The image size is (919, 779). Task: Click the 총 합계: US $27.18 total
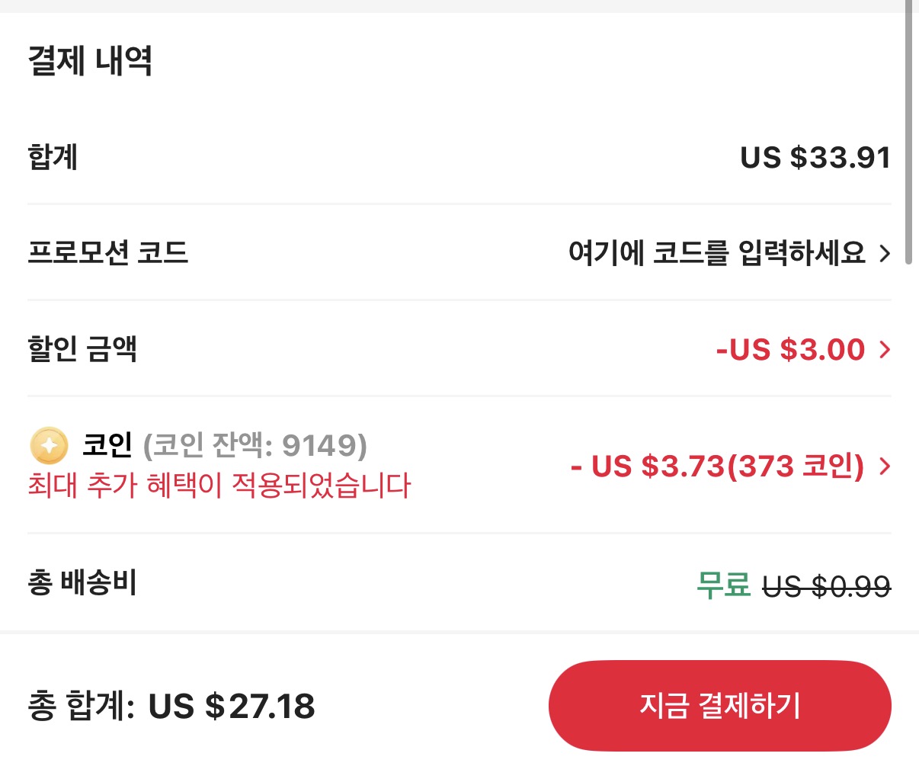[171, 707]
